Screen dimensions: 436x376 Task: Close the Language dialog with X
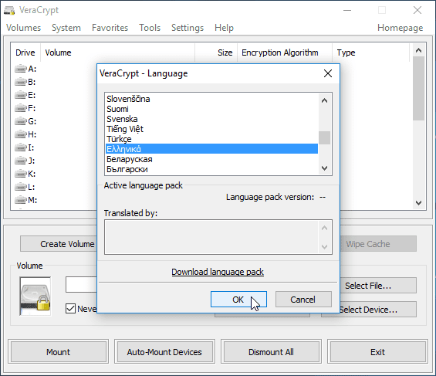coord(328,73)
